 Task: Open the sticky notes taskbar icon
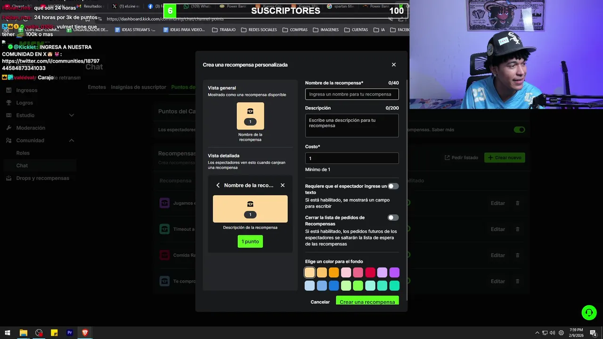tap(54, 332)
